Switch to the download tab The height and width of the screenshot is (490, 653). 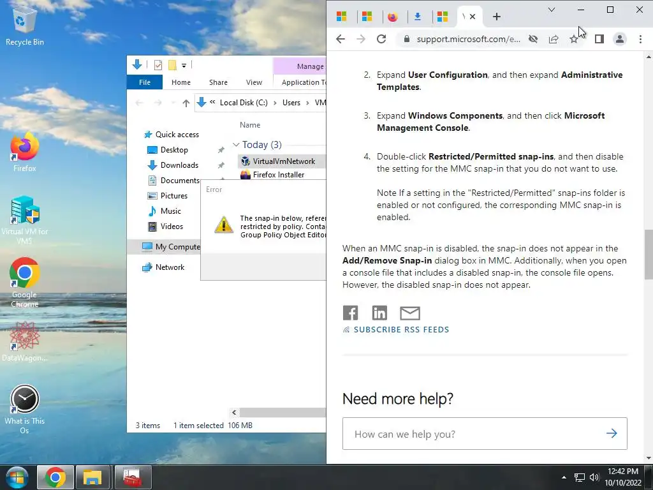[417, 17]
